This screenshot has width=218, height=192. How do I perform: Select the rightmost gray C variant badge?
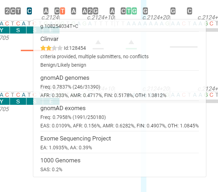point(190,11)
